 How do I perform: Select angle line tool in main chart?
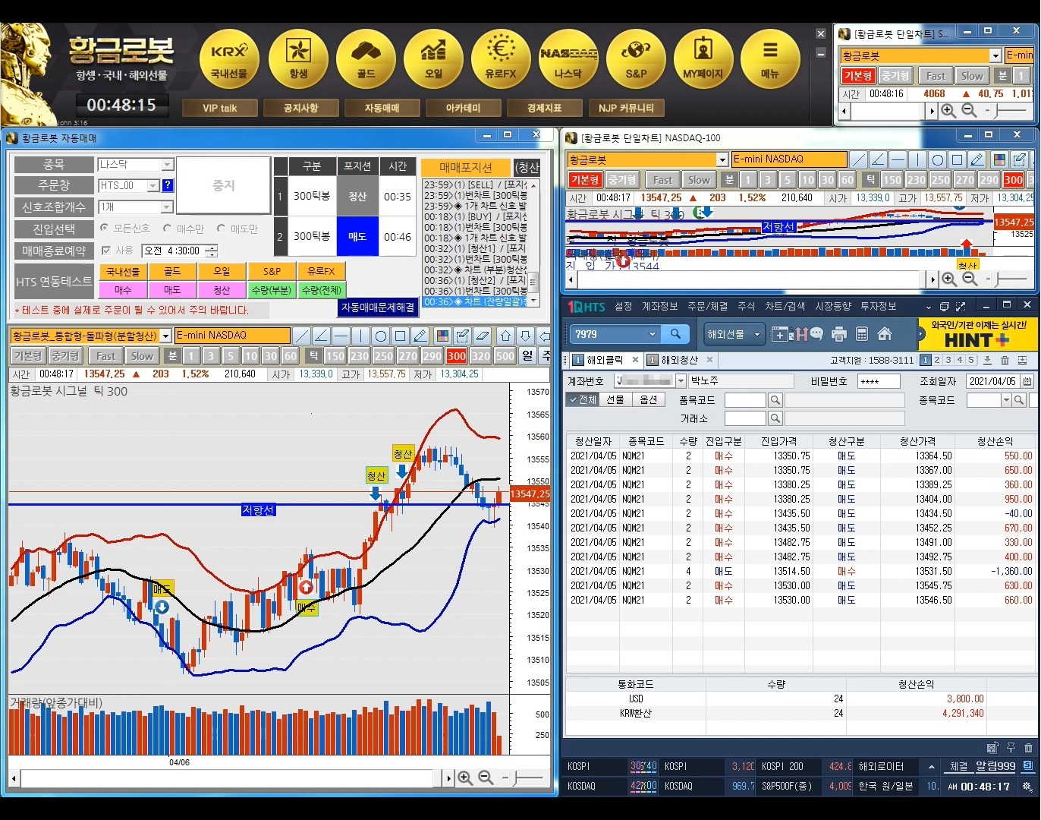click(x=321, y=336)
